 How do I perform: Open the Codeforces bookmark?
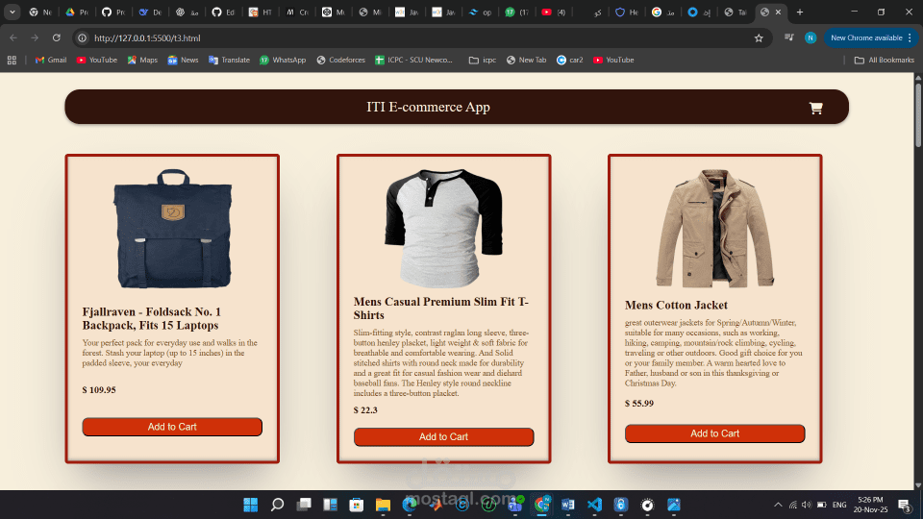pos(340,60)
